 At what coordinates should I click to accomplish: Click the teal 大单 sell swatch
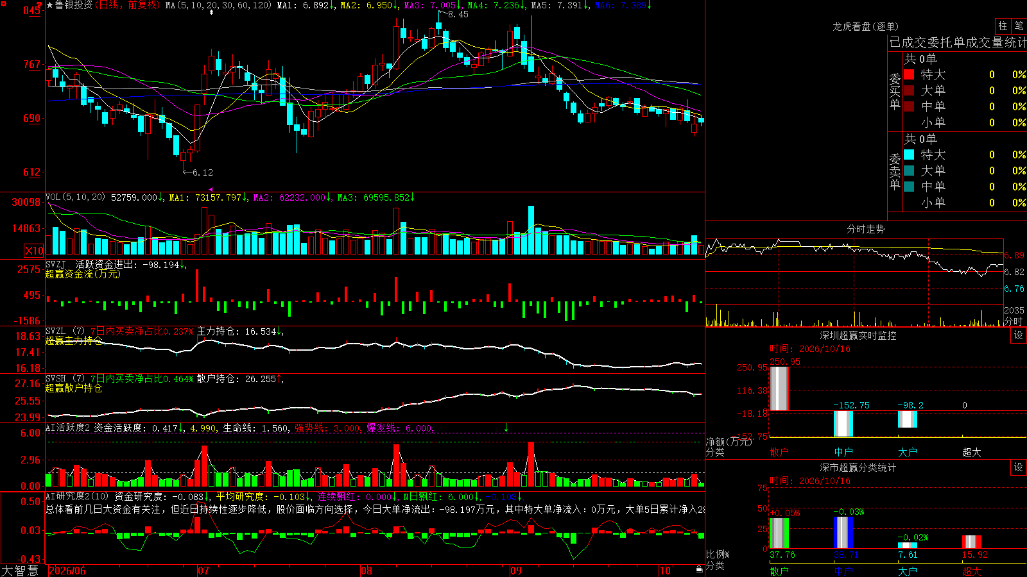click(x=909, y=171)
